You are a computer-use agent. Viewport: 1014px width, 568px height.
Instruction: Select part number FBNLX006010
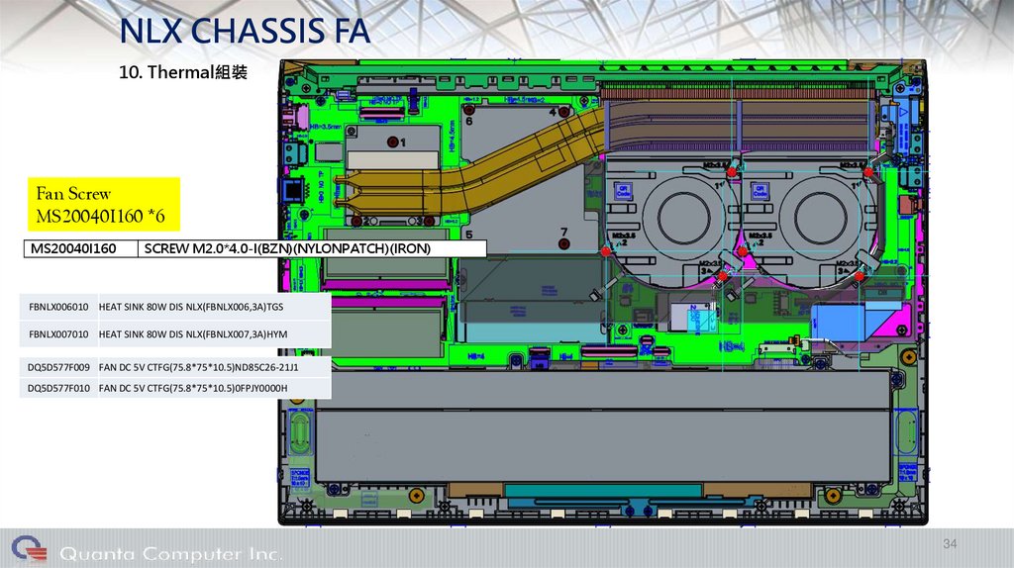click(x=58, y=307)
